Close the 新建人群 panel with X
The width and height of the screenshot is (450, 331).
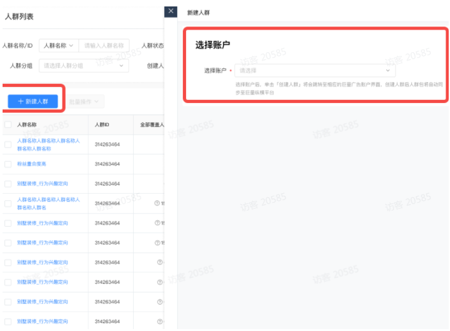click(x=171, y=12)
